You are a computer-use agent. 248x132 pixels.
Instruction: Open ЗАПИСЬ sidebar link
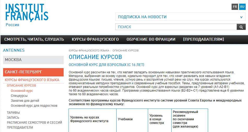tap(13, 118)
